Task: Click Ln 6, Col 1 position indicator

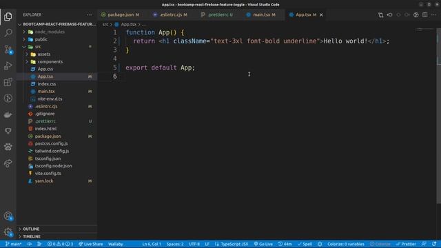Action: pyautogui.click(x=152, y=244)
